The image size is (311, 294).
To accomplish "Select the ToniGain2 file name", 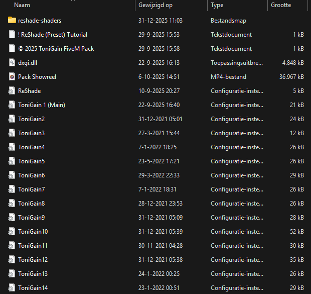I will [31, 119].
